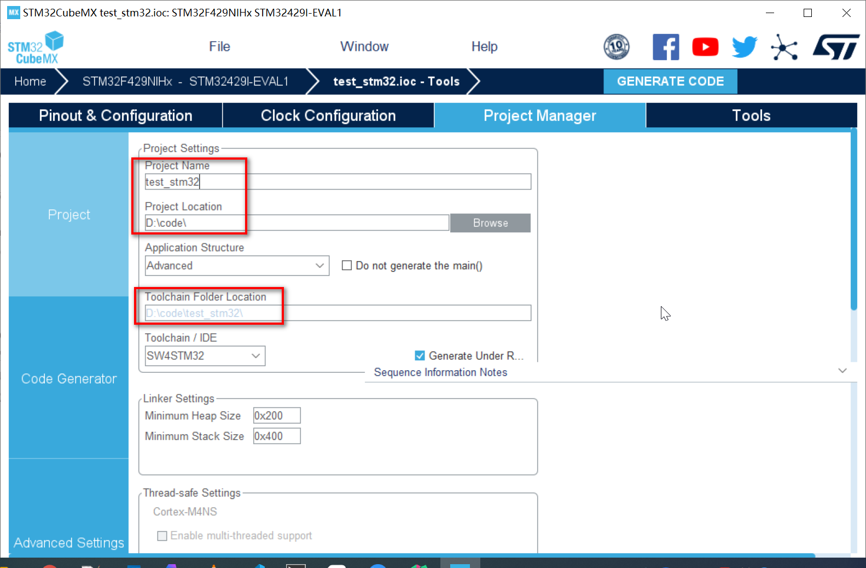This screenshot has width=866, height=568.
Task: Click the vertical scrollbar thumb
Action: [853, 220]
